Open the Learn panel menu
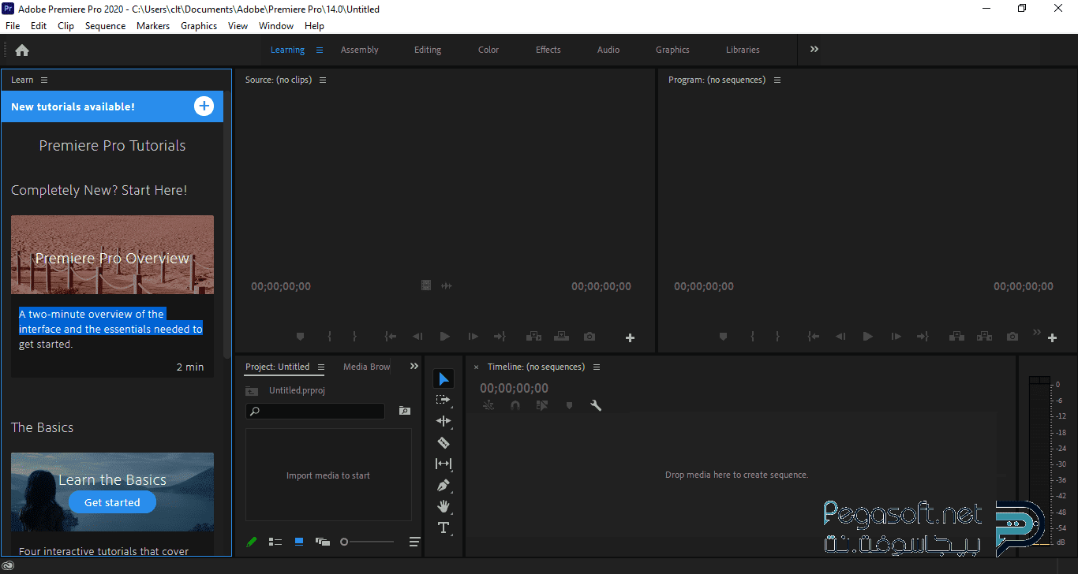This screenshot has height=574, width=1078. pos(44,80)
